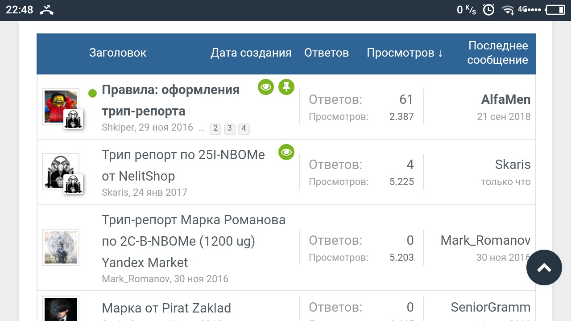Click last poster SeniorGramm
The width and height of the screenshot is (571, 321).
tap(491, 307)
